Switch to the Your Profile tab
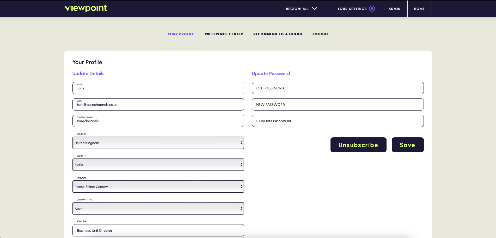The height and width of the screenshot is (238, 496). (x=181, y=34)
